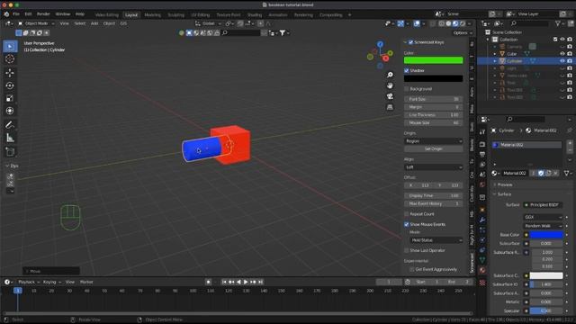Enable the Background checkbox
This screenshot has width=576, height=324.
407,89
